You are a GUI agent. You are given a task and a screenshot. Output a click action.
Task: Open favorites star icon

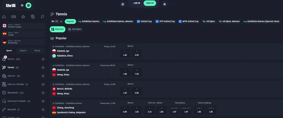pos(23,17)
